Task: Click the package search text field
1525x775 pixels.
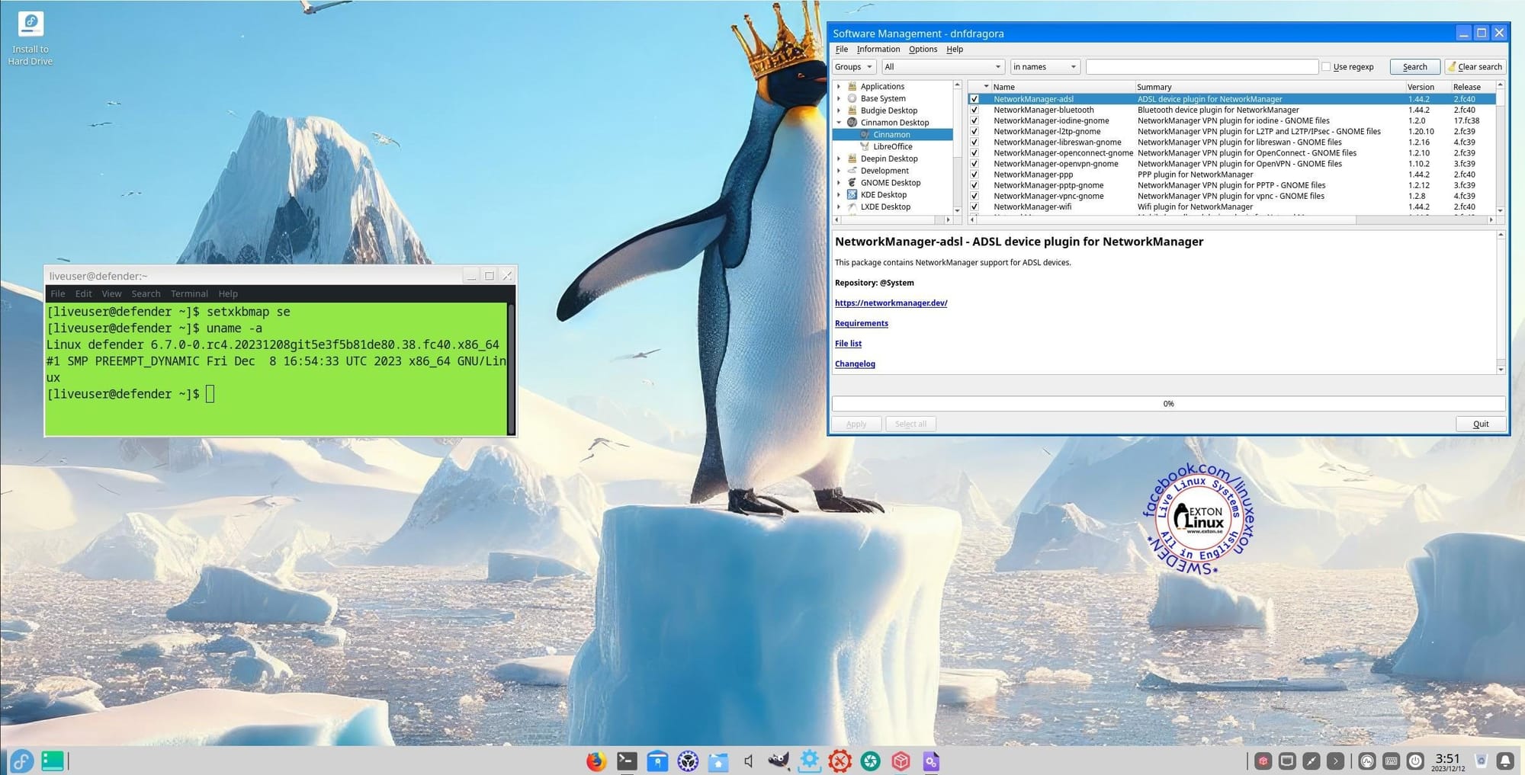Action: click(1202, 67)
